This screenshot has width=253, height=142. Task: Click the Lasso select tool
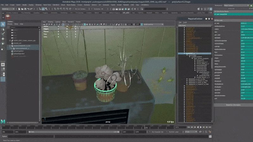pyautogui.click(x=3, y=29)
